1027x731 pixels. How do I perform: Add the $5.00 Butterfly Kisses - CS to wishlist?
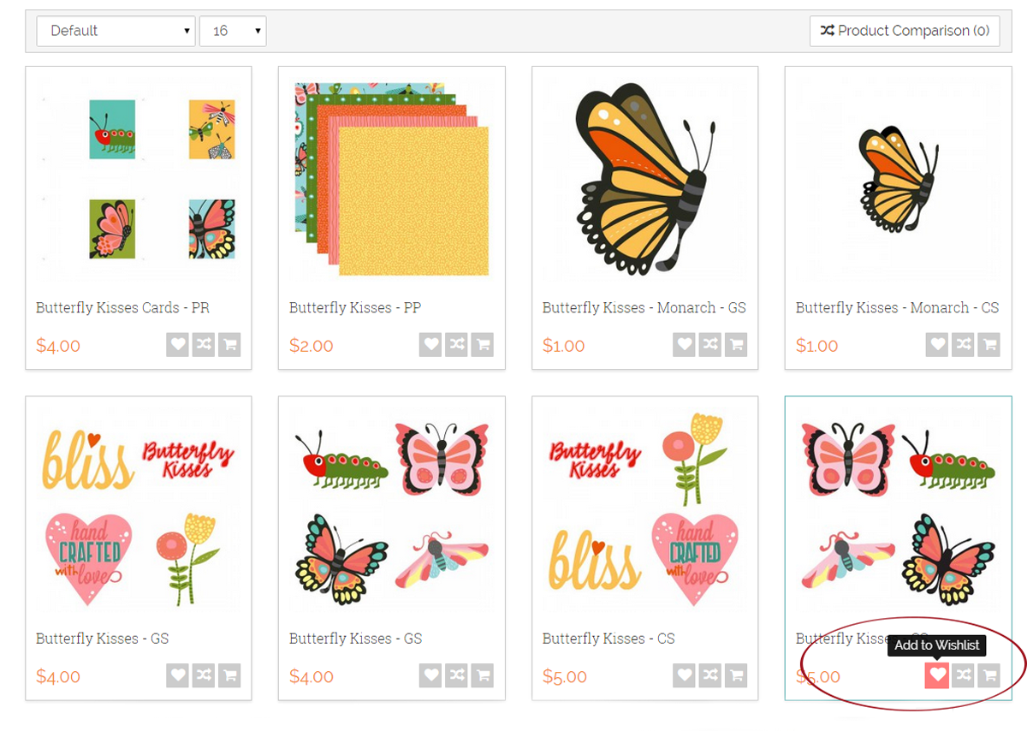point(685,675)
